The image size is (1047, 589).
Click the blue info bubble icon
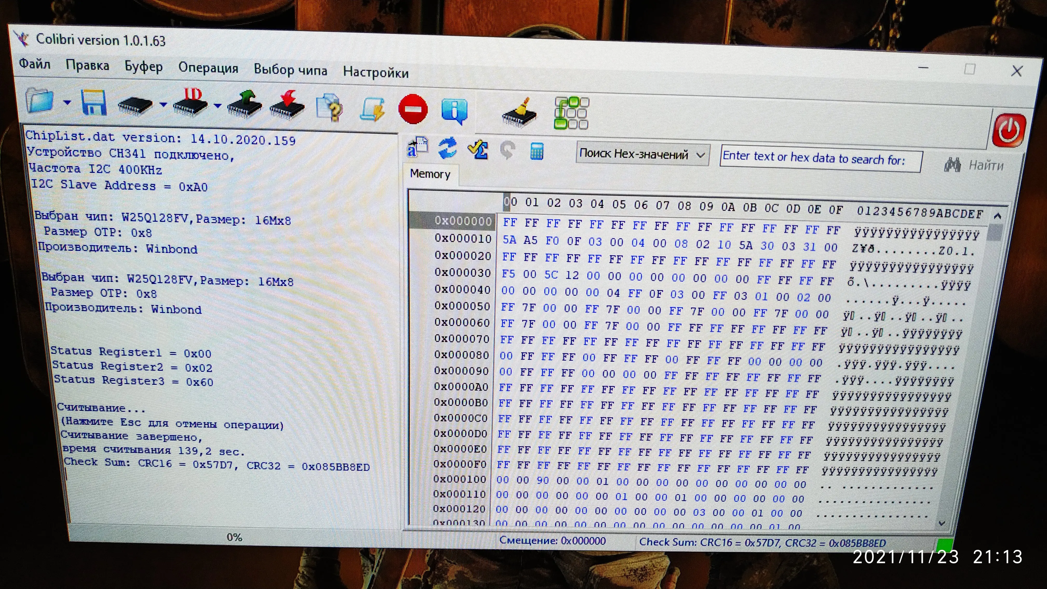coord(454,110)
